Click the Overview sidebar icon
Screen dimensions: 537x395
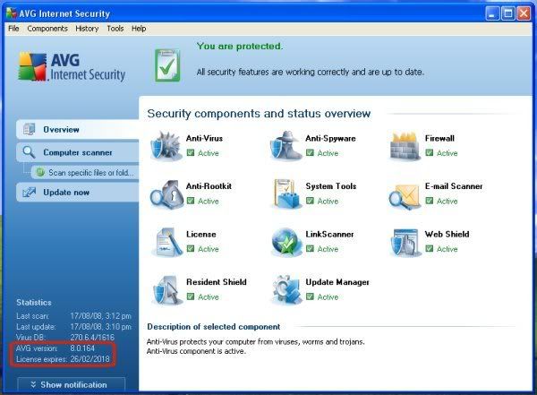pyautogui.click(x=30, y=129)
